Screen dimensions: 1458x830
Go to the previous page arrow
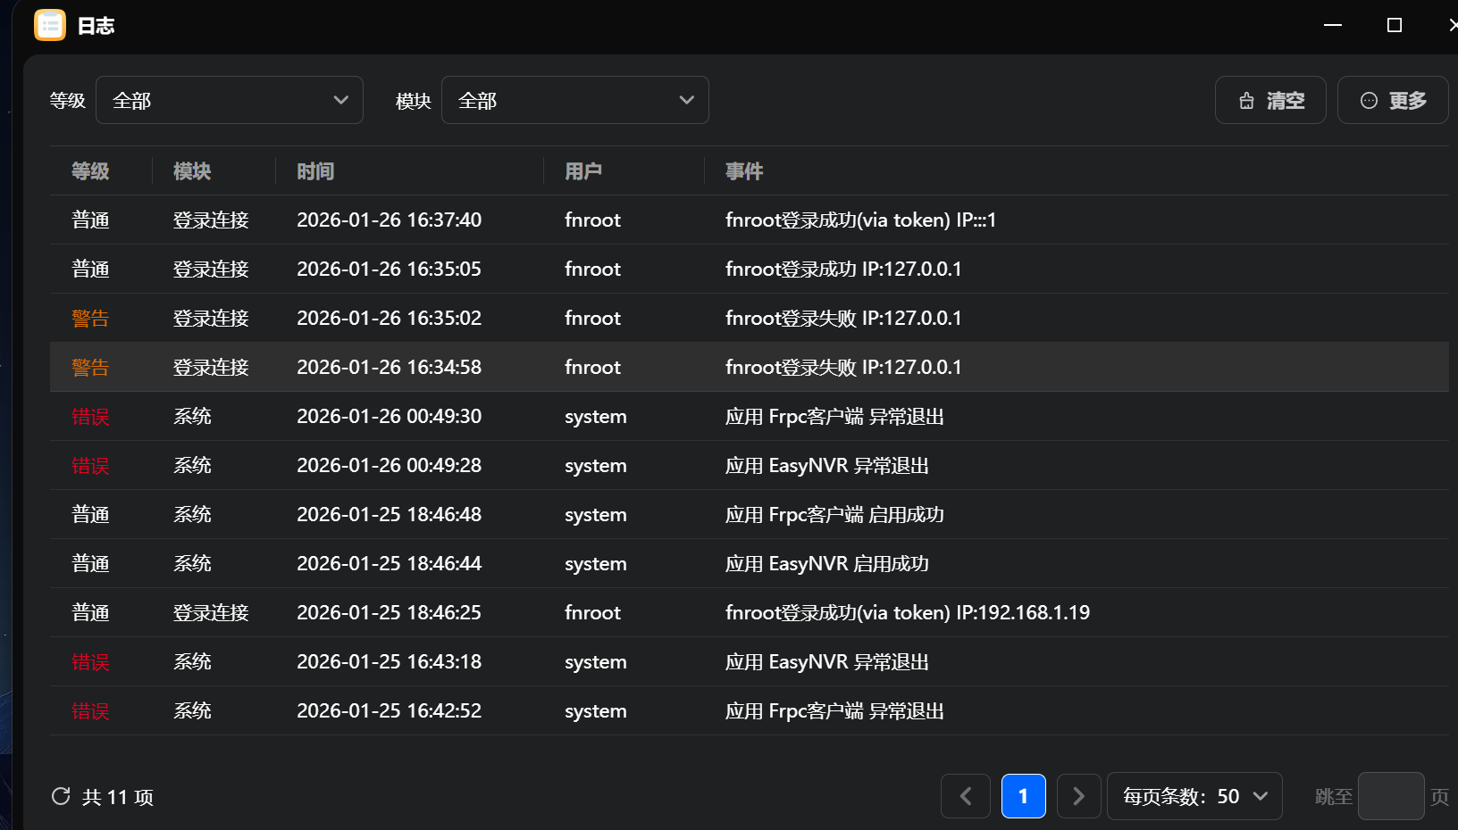pos(965,796)
